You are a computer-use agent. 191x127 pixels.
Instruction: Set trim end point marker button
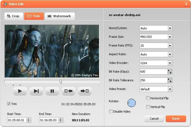[x=85, y=91]
